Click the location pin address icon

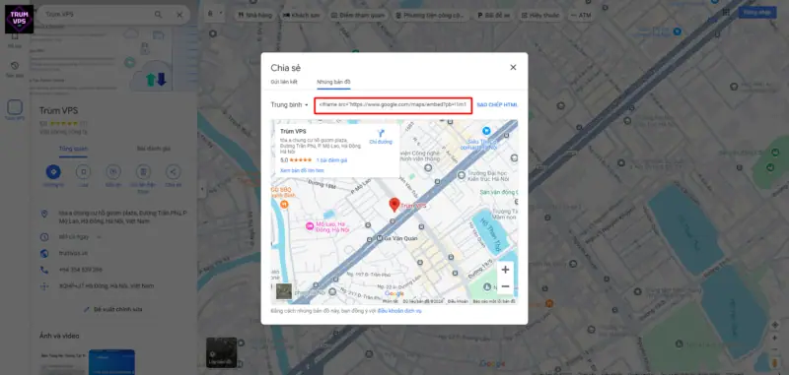44,215
